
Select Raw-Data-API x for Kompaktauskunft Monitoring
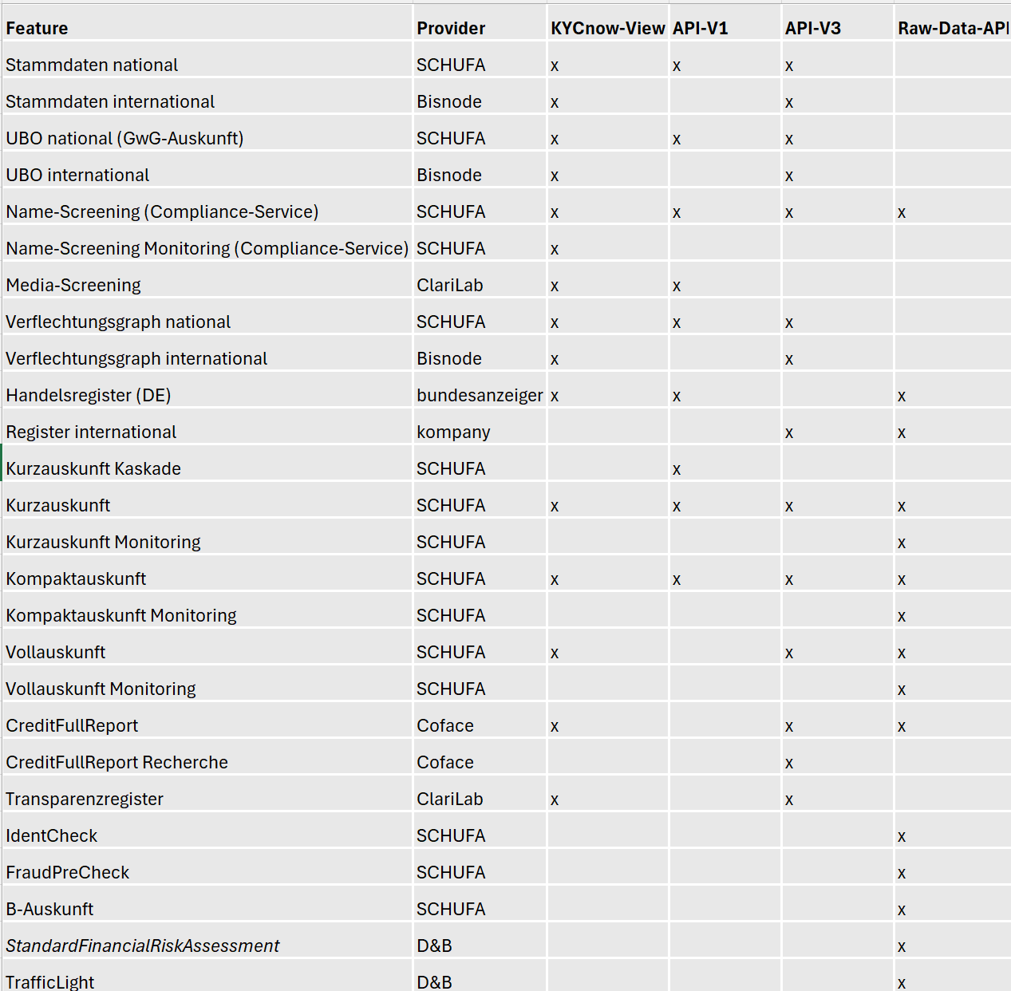tap(902, 617)
